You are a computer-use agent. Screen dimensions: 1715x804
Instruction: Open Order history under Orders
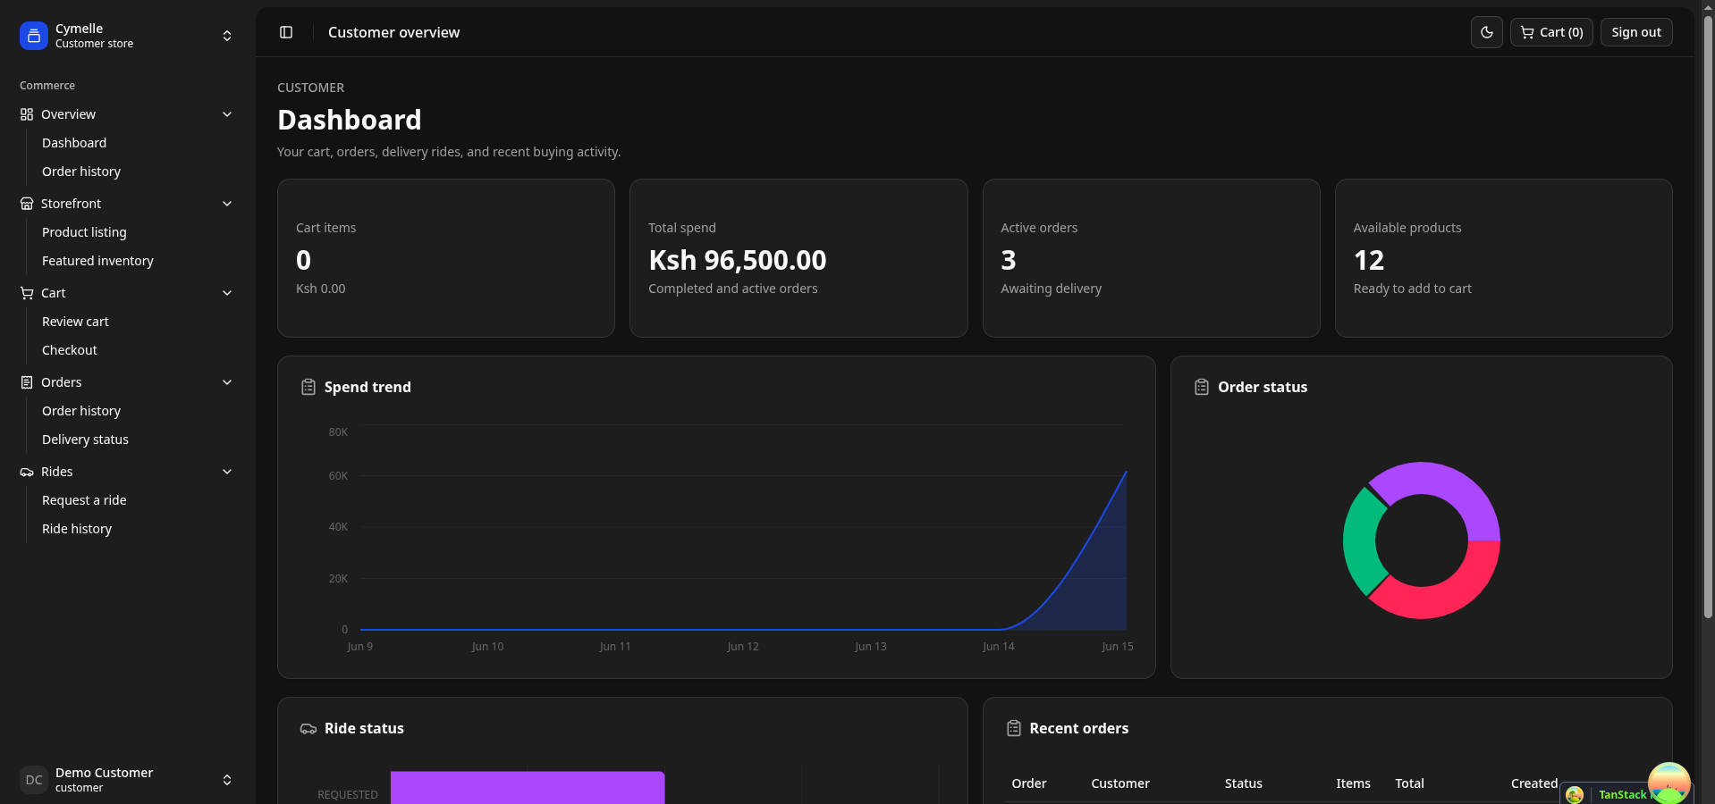[81, 411]
